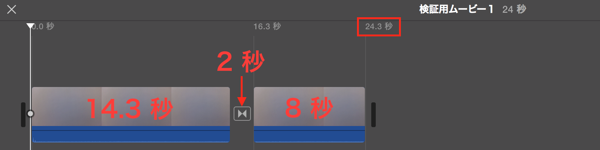
Task: Click the rightmost thumbnail frame of the second clip
Action: click(344, 106)
